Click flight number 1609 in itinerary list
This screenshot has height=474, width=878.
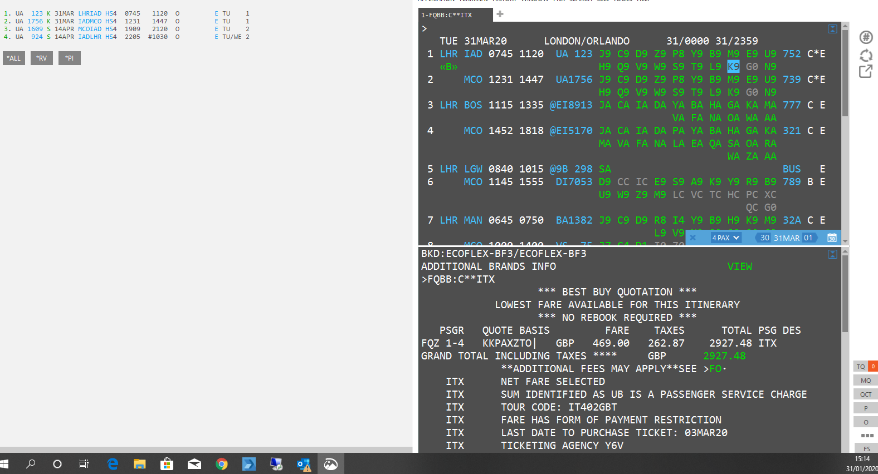coord(35,29)
